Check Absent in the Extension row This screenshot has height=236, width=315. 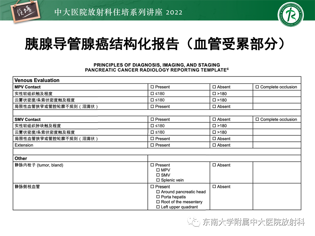click(214, 145)
